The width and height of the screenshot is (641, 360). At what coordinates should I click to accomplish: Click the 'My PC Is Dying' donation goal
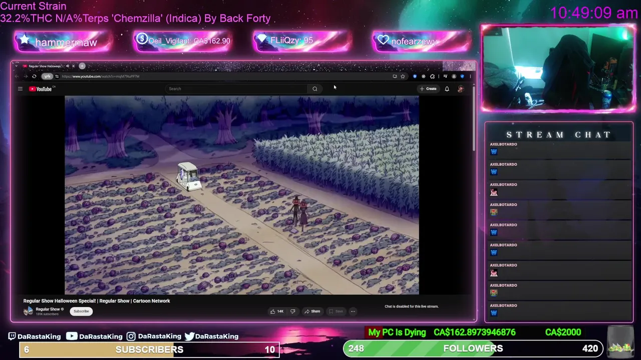[397, 332]
